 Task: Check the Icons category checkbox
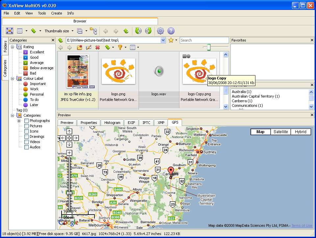26,131
